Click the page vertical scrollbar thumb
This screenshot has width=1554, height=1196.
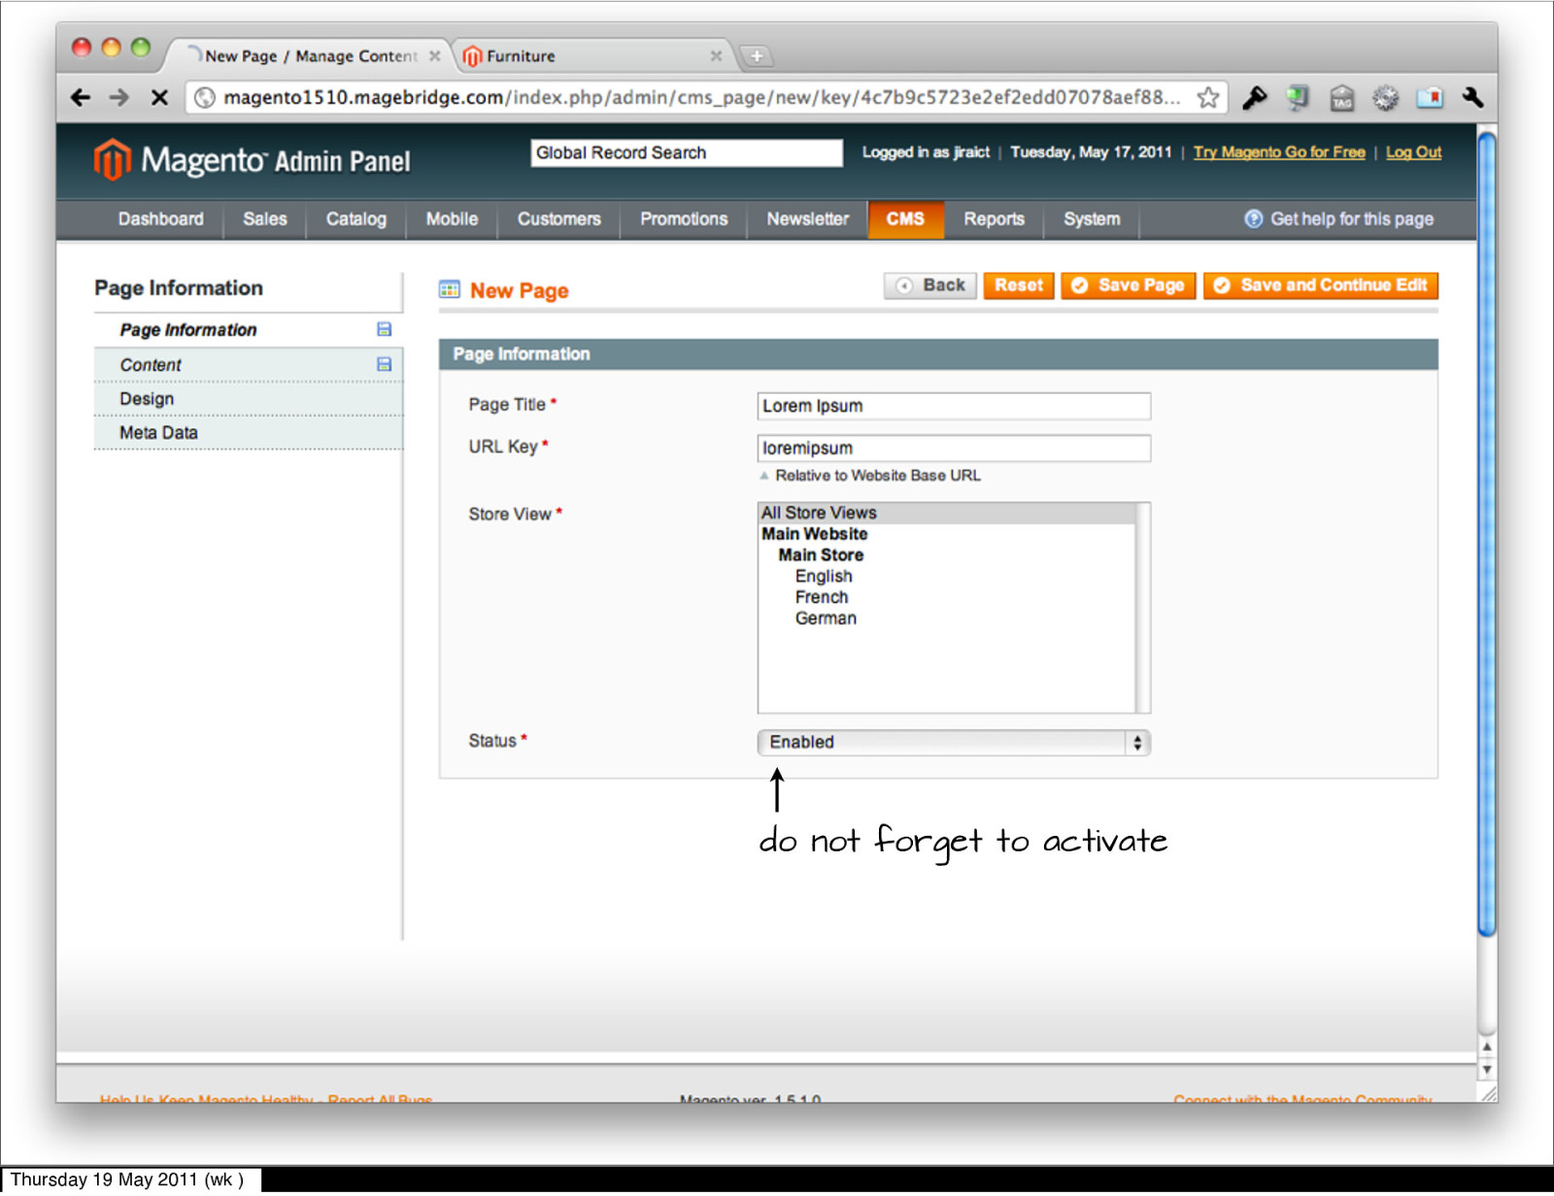(1486, 534)
